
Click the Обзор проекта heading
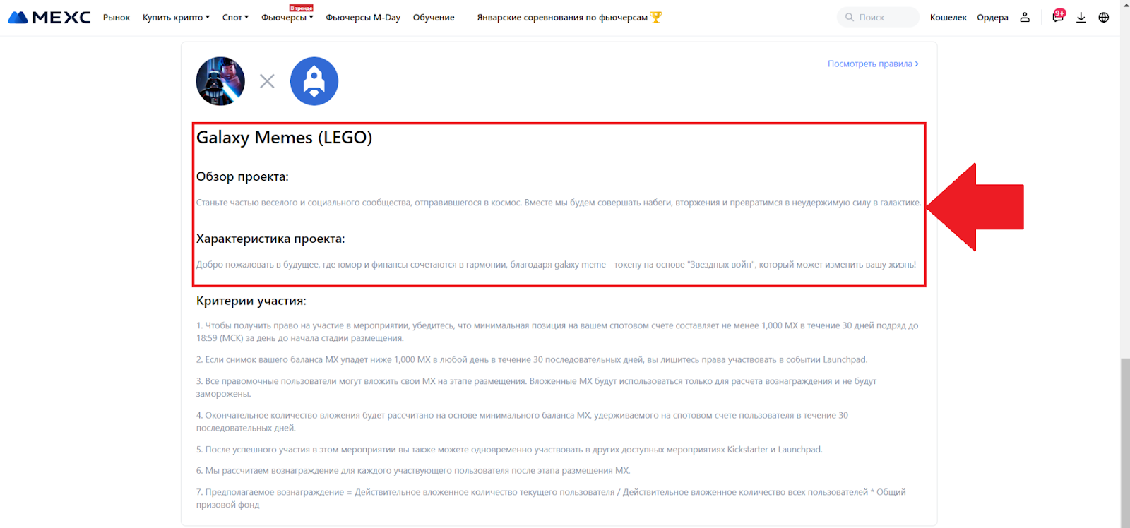tap(242, 176)
